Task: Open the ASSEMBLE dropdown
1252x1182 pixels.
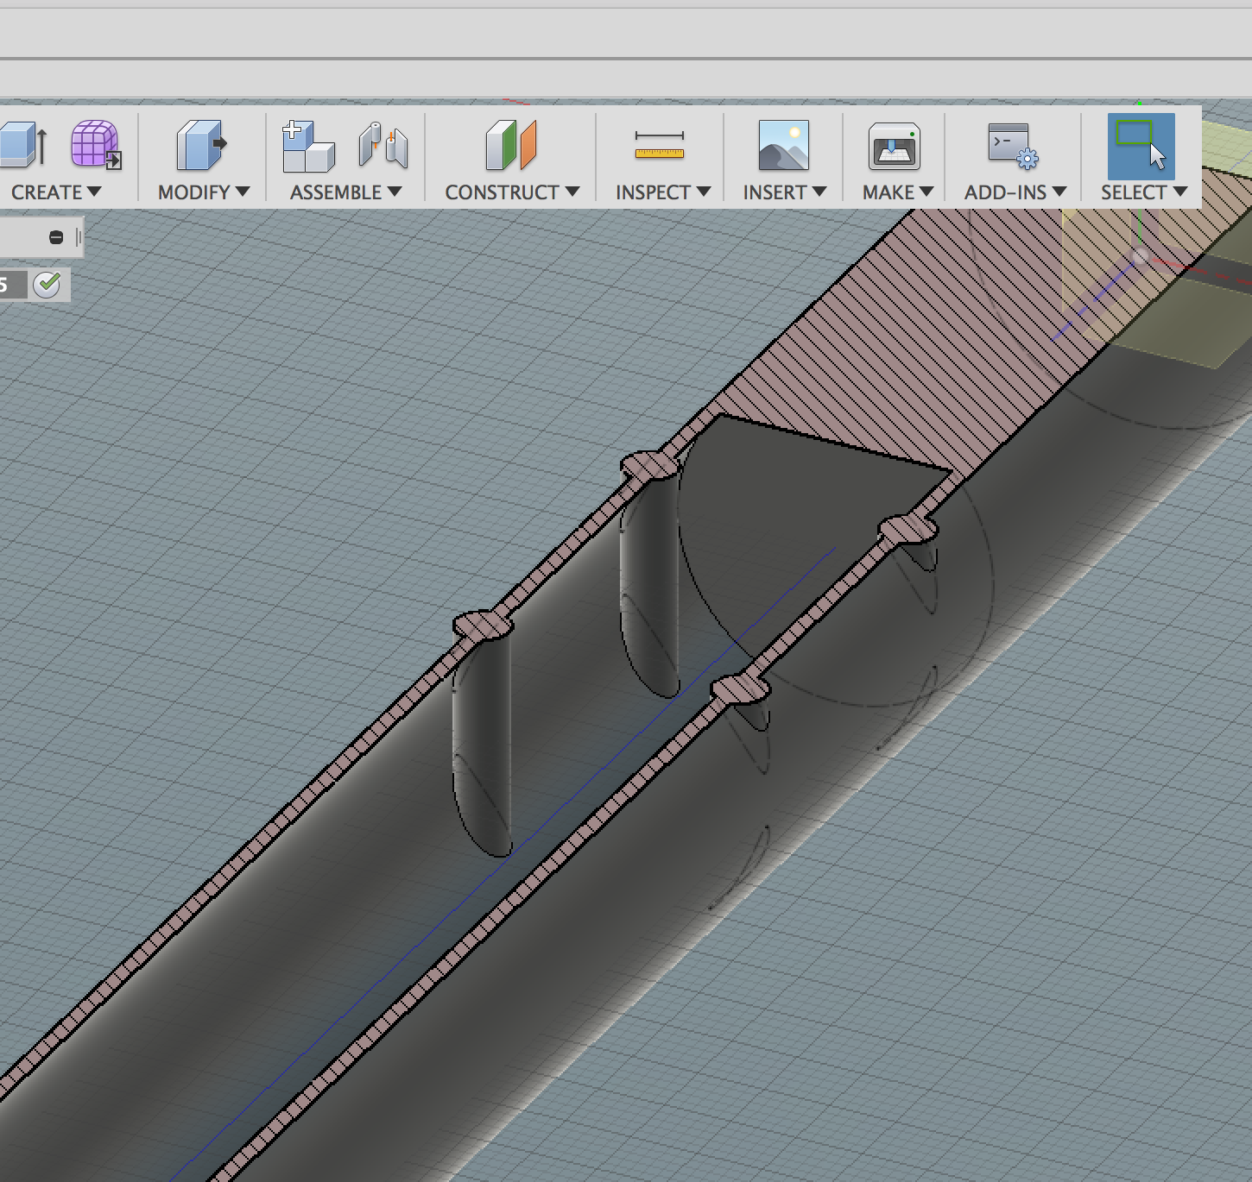Action: point(344,192)
